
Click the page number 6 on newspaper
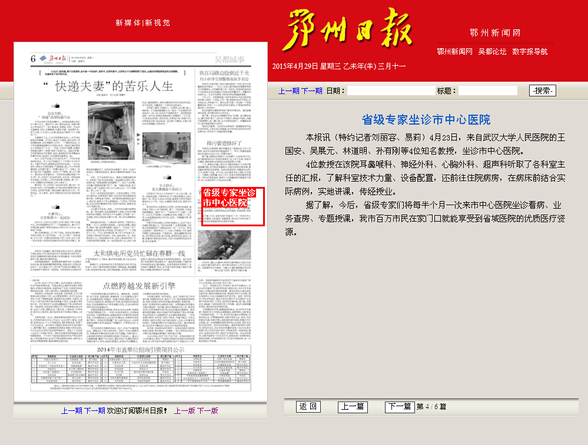pyautogui.click(x=33, y=59)
